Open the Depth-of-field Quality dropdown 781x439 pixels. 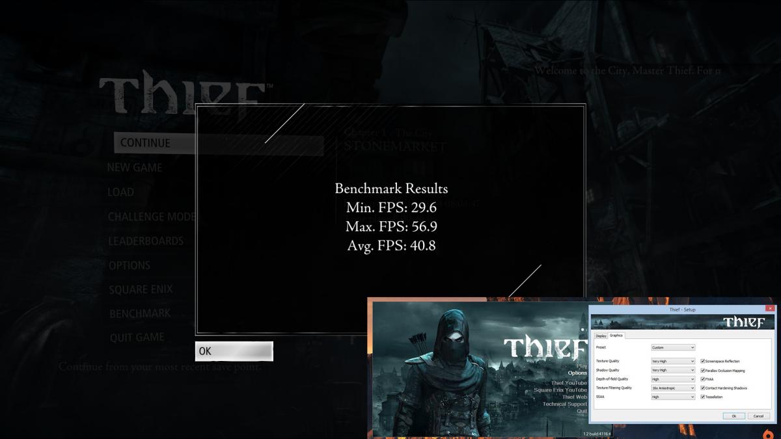(673, 379)
